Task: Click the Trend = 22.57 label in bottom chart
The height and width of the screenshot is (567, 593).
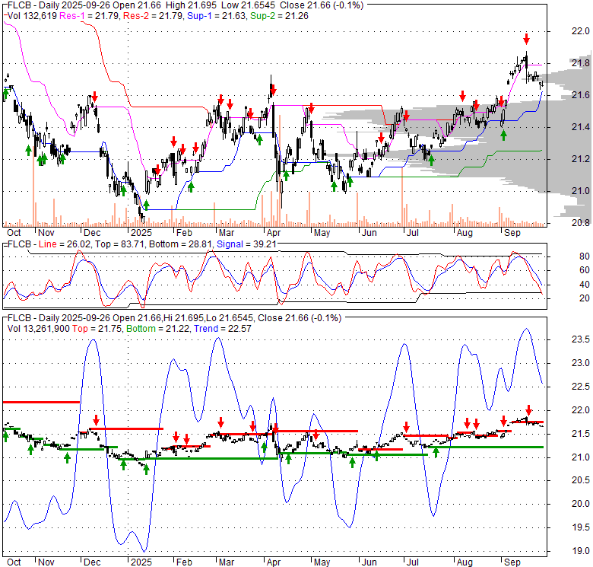Action: tap(223, 329)
